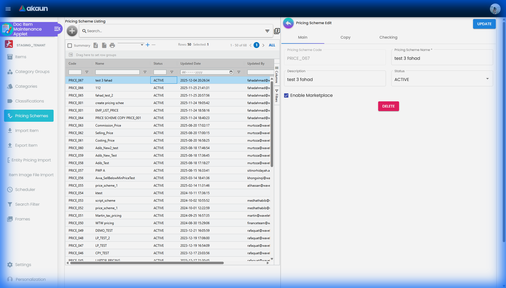Open the calendar picker in Updated Date filter

tap(231, 72)
